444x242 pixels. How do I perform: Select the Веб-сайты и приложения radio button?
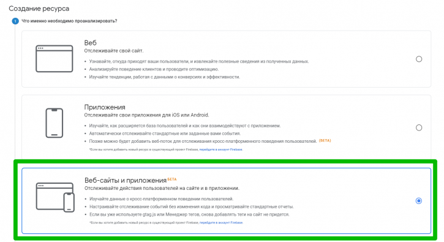(x=418, y=200)
